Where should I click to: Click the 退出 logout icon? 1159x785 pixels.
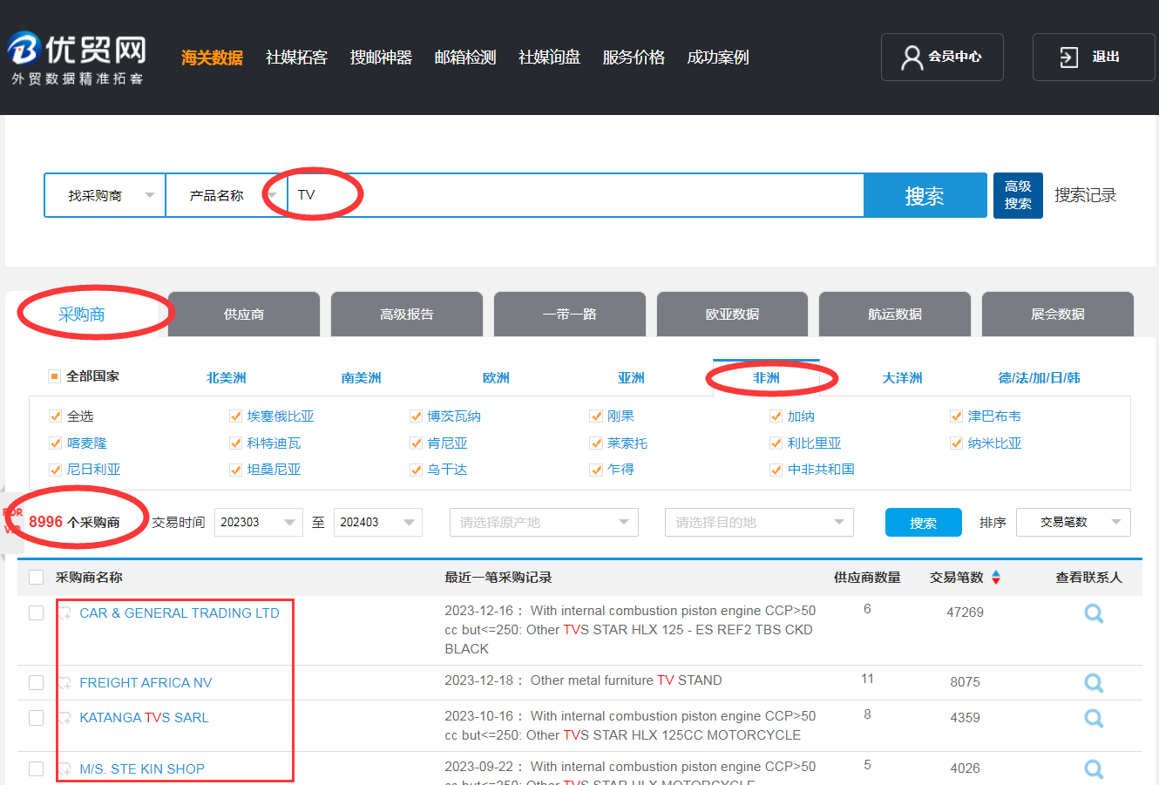click(x=1068, y=58)
